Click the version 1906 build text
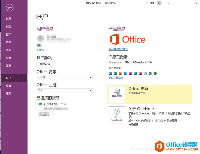This screenshot has height=154, width=200. (x=153, y=120)
